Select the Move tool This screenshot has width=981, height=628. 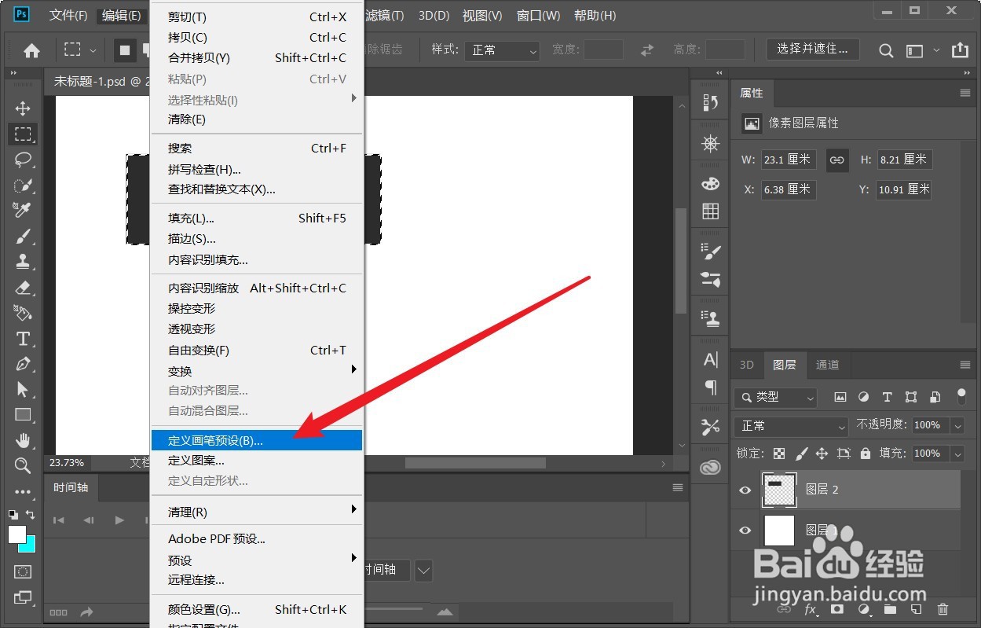point(23,108)
